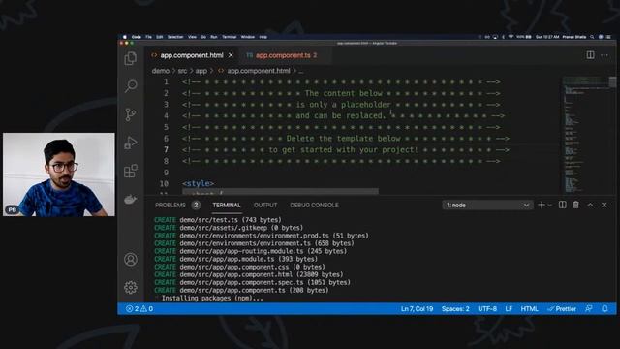
Task: Open the Search view in activity bar
Action: [x=131, y=86]
